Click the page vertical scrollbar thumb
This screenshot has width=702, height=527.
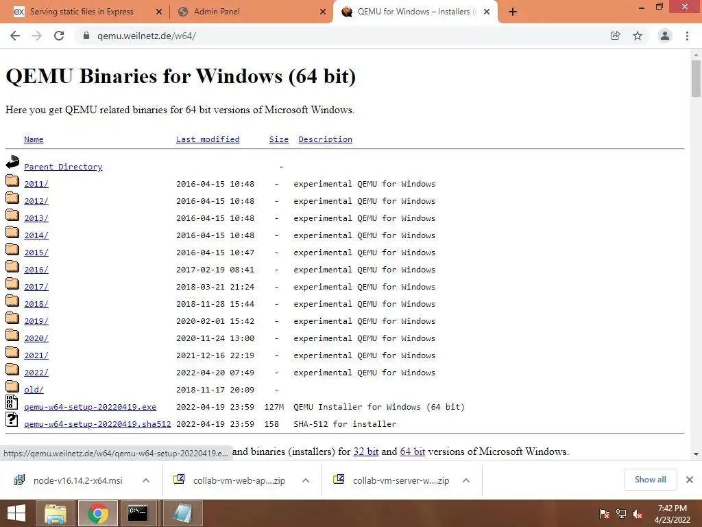coord(696,78)
